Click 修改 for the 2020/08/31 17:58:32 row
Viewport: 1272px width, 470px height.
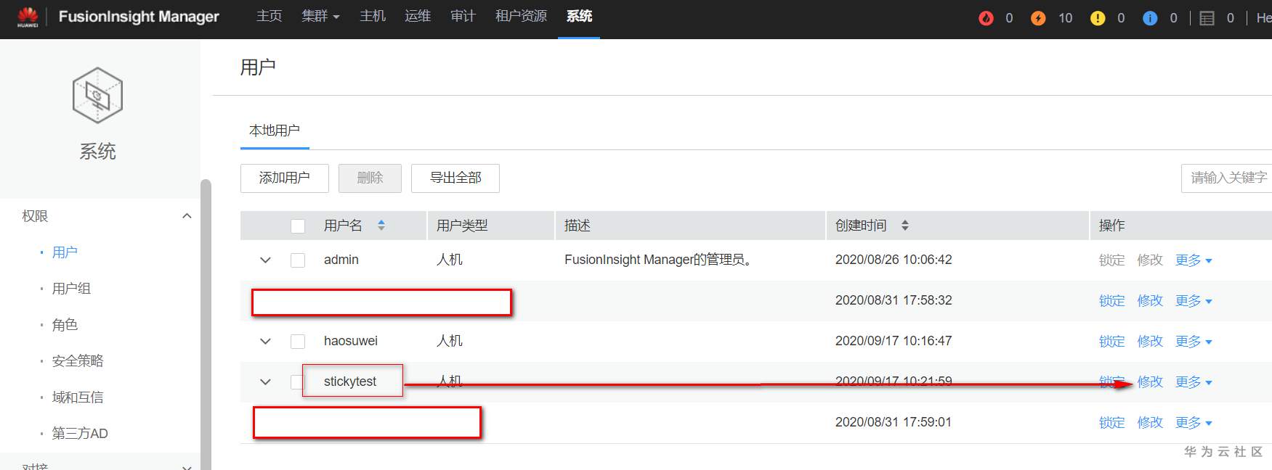pyautogui.click(x=1150, y=300)
